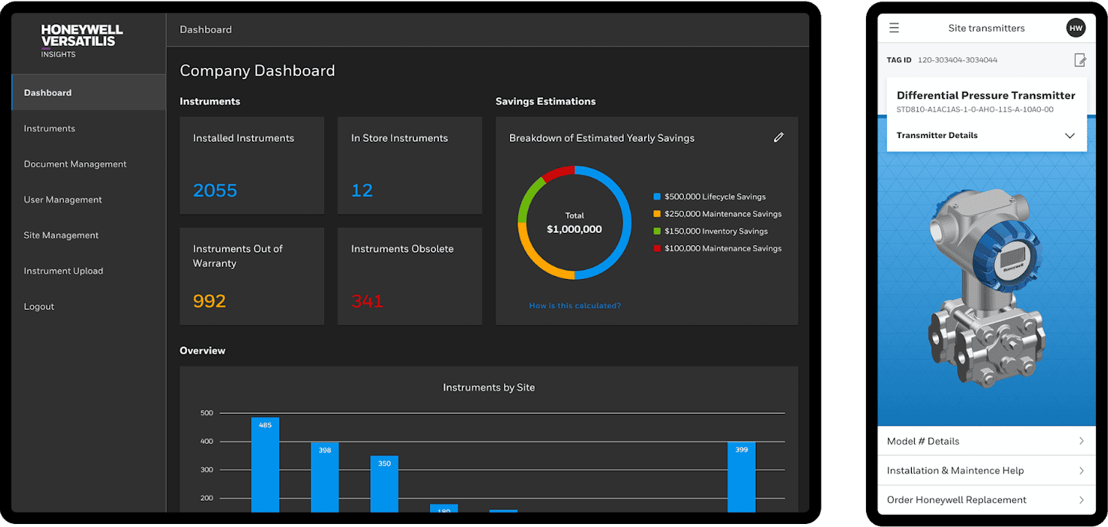Select Dashboard in the sidebar

[89, 93]
